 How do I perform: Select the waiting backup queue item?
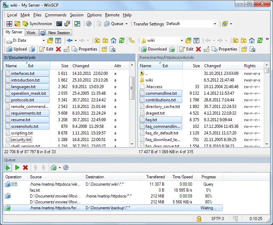(x=113, y=208)
